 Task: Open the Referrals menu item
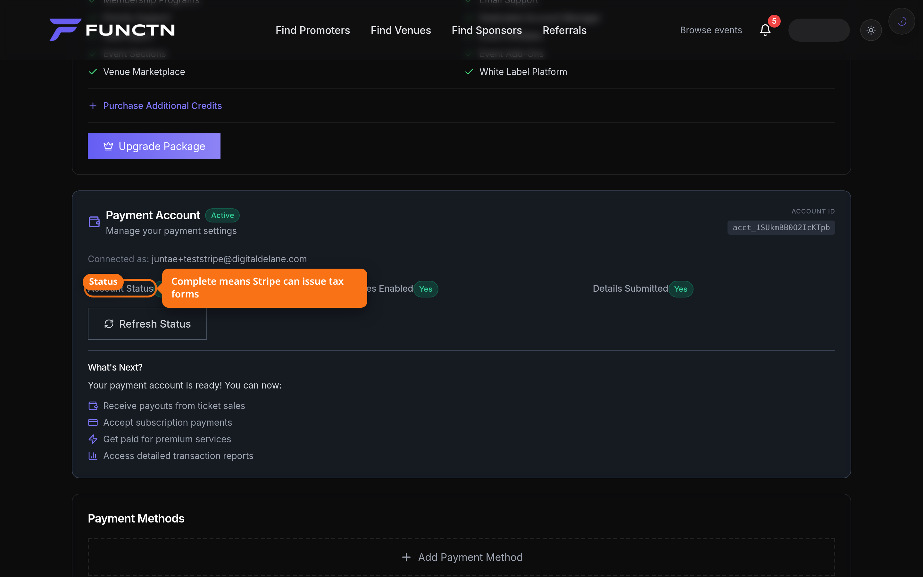point(564,30)
